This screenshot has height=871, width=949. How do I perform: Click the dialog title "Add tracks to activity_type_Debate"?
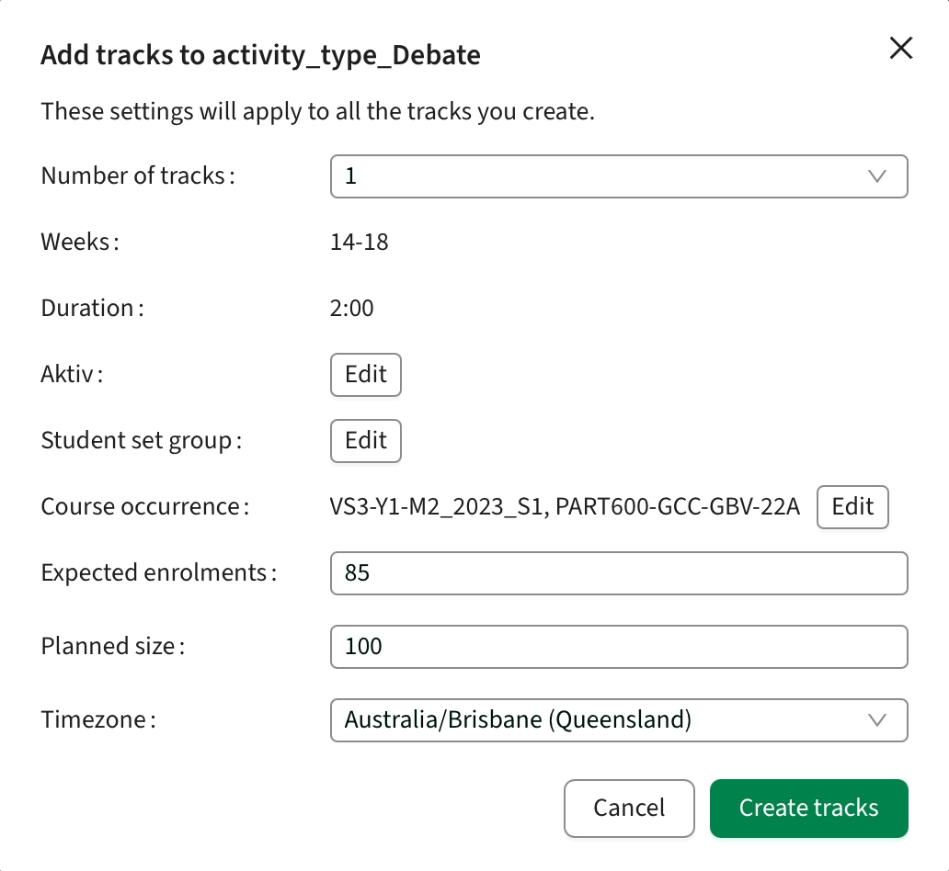coord(261,56)
